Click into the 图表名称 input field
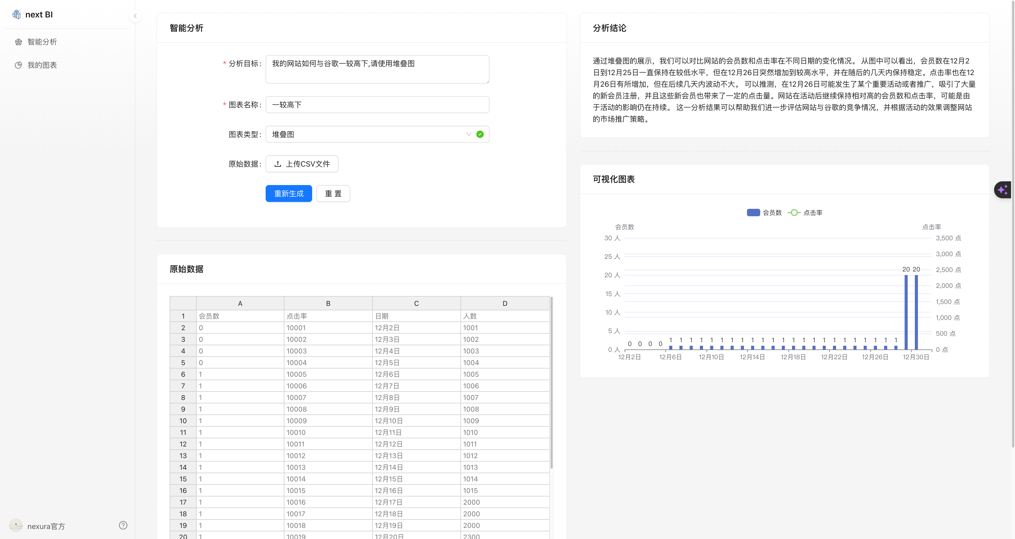Screen dimensions: 1015x539 (x=377, y=105)
